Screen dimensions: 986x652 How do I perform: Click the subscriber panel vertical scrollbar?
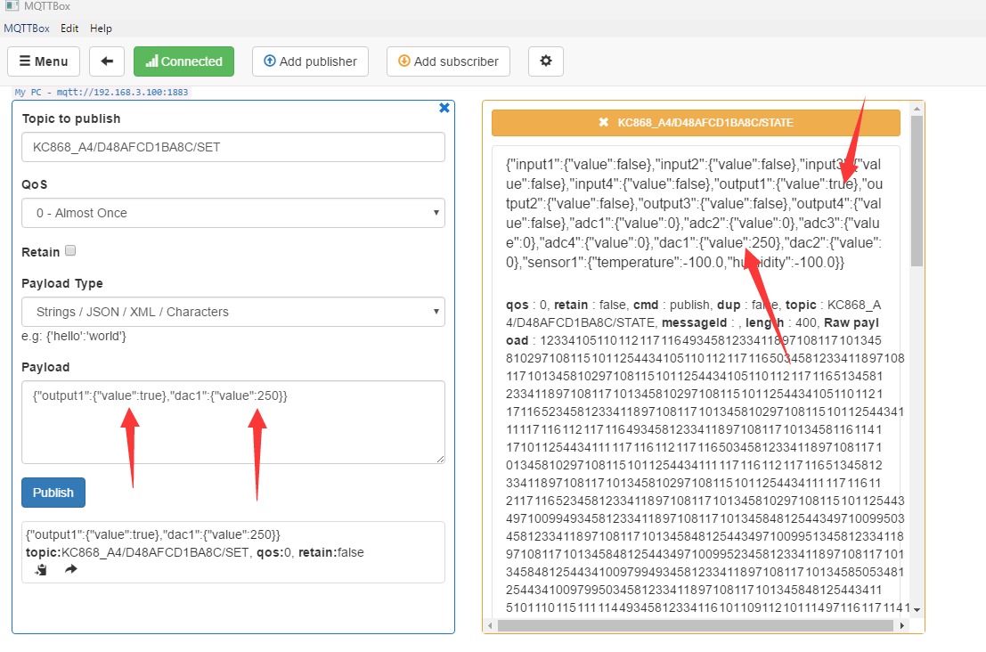tap(917, 356)
